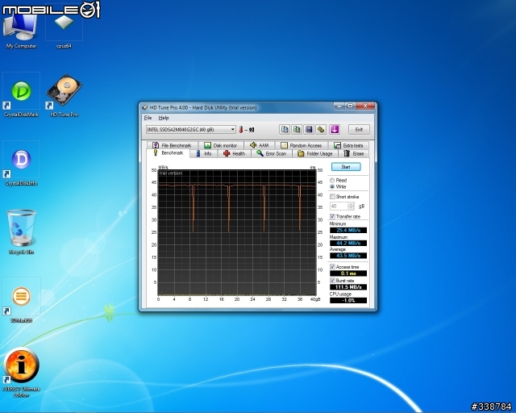516x413 pixels.
Task: Click the Start benchmark button
Action: click(346, 167)
